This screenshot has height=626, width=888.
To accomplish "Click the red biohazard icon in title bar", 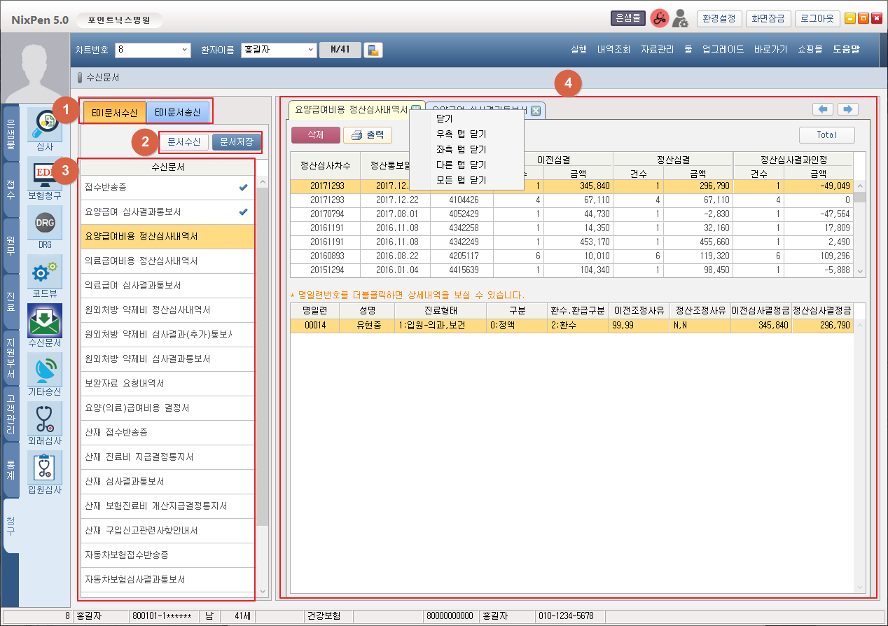I will pyautogui.click(x=658, y=19).
